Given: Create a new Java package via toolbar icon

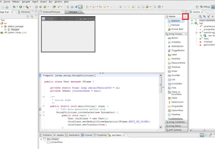Looking at the screenshot, I should click(x=41, y=7).
